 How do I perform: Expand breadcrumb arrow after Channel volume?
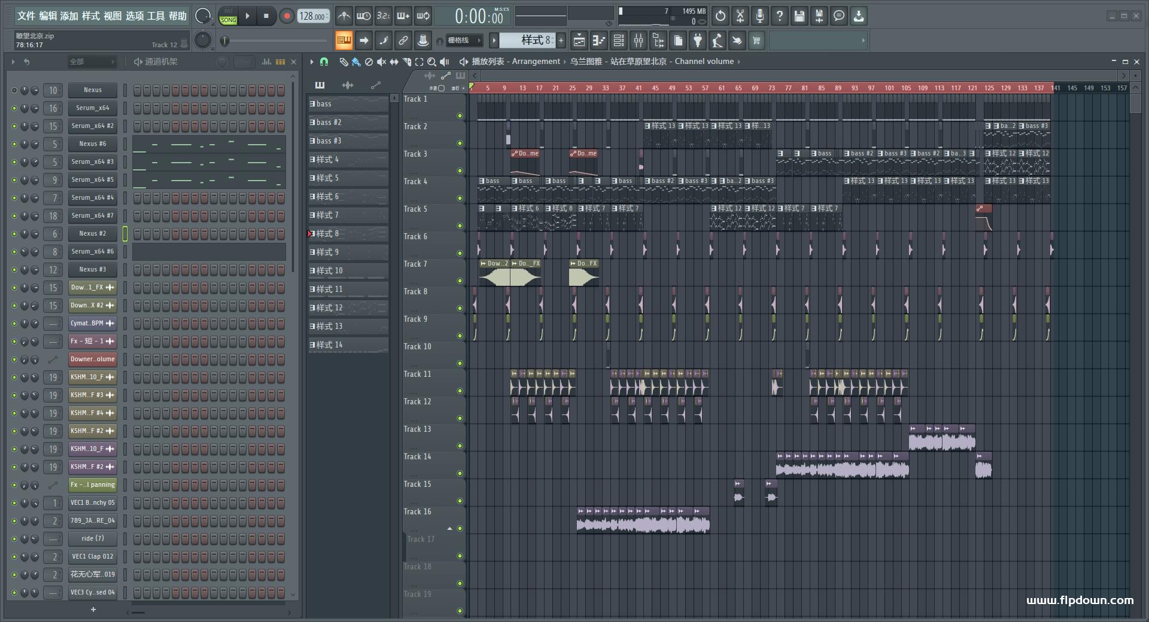click(739, 62)
